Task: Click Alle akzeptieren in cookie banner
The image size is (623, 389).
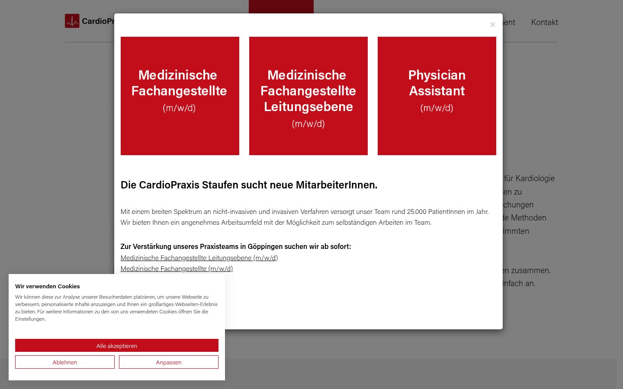Action: (117, 345)
